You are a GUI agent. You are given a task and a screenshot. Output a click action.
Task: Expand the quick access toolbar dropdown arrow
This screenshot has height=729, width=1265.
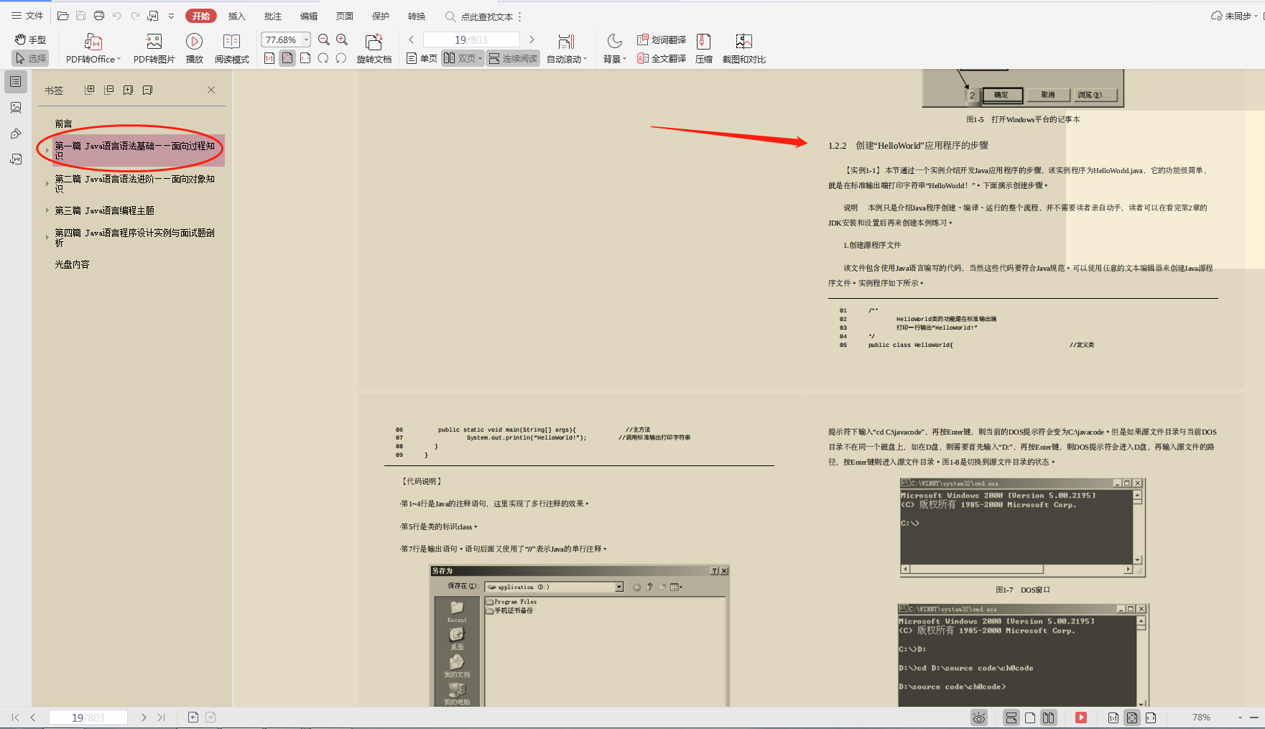pyautogui.click(x=171, y=16)
